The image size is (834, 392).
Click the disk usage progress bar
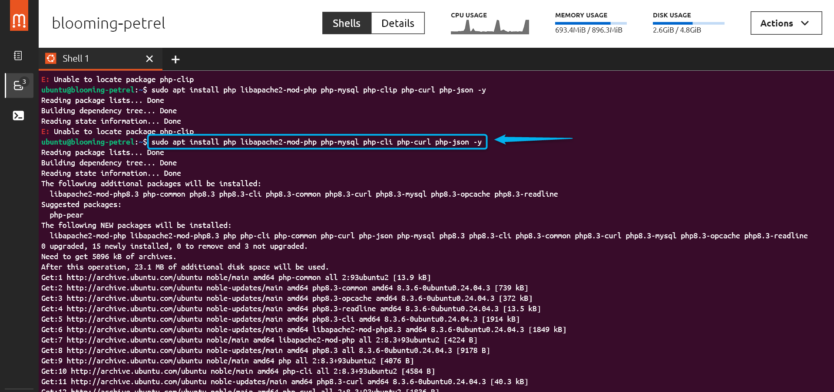click(688, 23)
